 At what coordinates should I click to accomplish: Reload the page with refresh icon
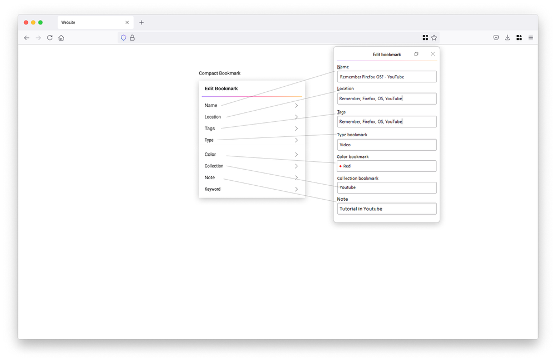(50, 38)
